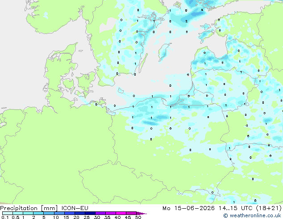This screenshot has height=219, width=283.
Task: Click the '14..15 UTC' time text
Action: point(236,208)
